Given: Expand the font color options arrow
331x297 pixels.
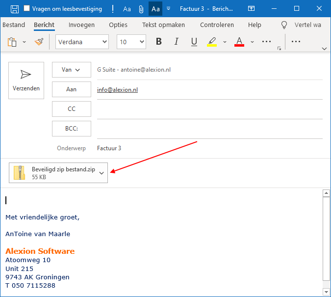Looking at the screenshot, I should coord(252,42).
